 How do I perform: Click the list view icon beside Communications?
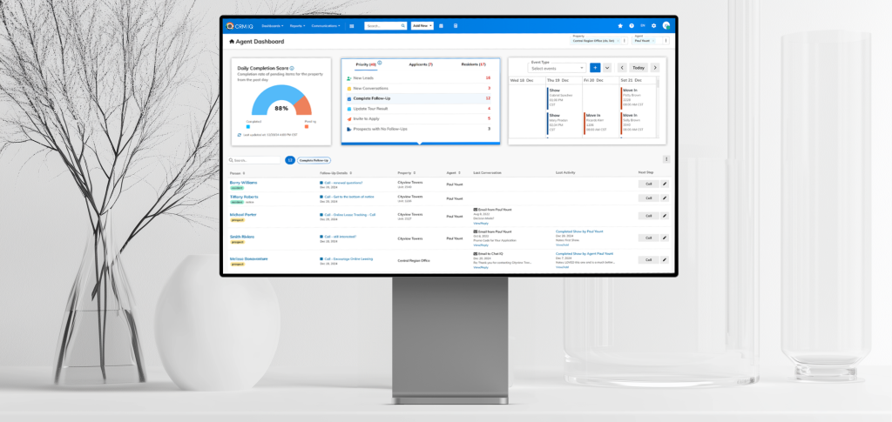coord(352,26)
